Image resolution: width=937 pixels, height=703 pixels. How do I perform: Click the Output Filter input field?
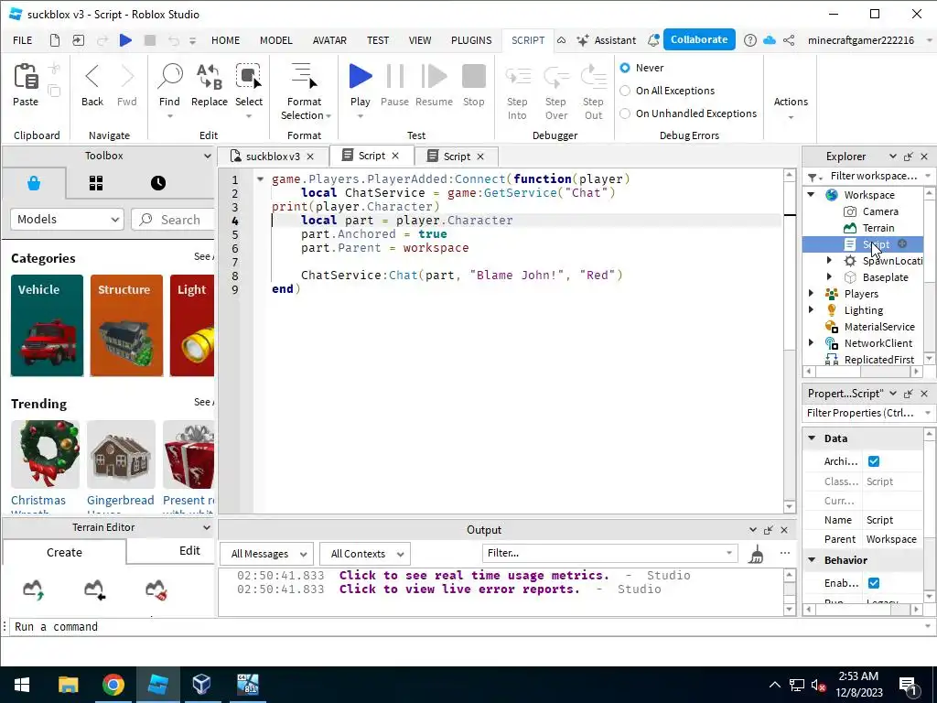click(609, 553)
